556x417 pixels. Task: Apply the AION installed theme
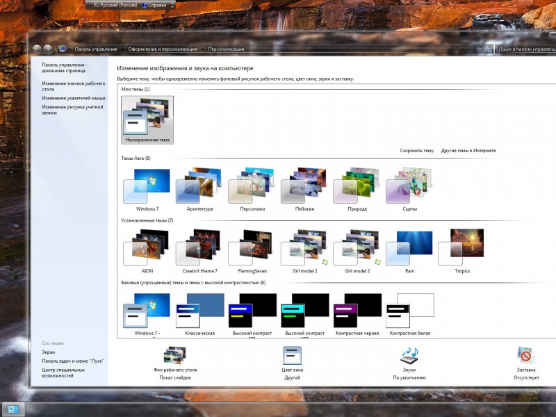point(147,252)
